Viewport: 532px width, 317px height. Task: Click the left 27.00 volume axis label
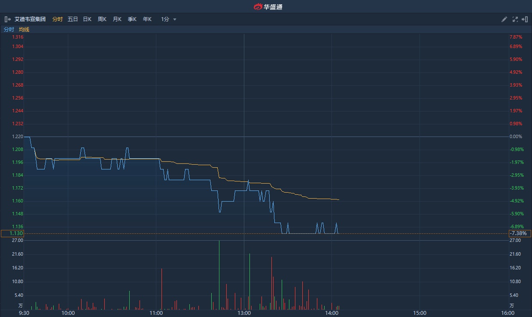[17, 241]
